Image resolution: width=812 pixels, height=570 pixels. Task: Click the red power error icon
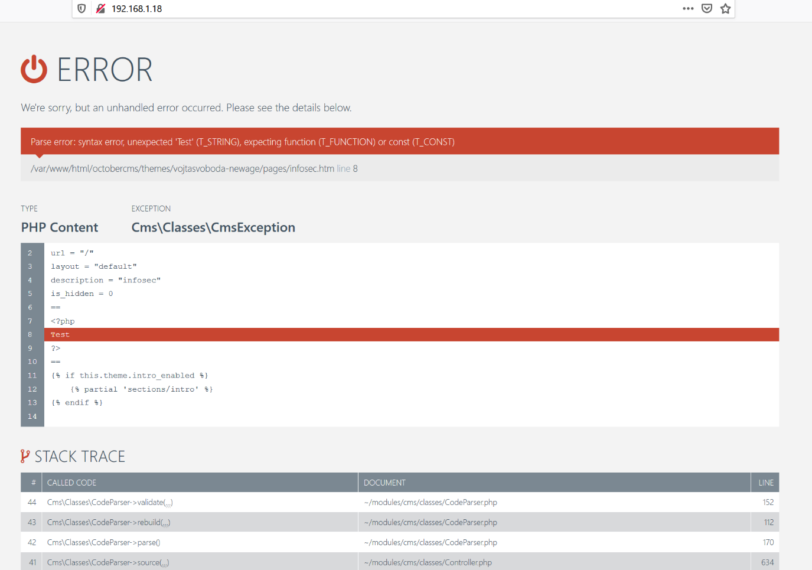(x=34, y=69)
